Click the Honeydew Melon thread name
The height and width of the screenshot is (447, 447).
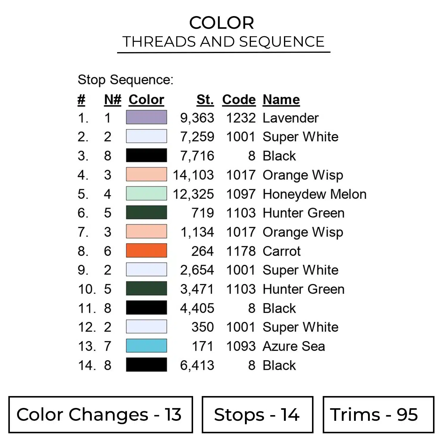(x=314, y=194)
